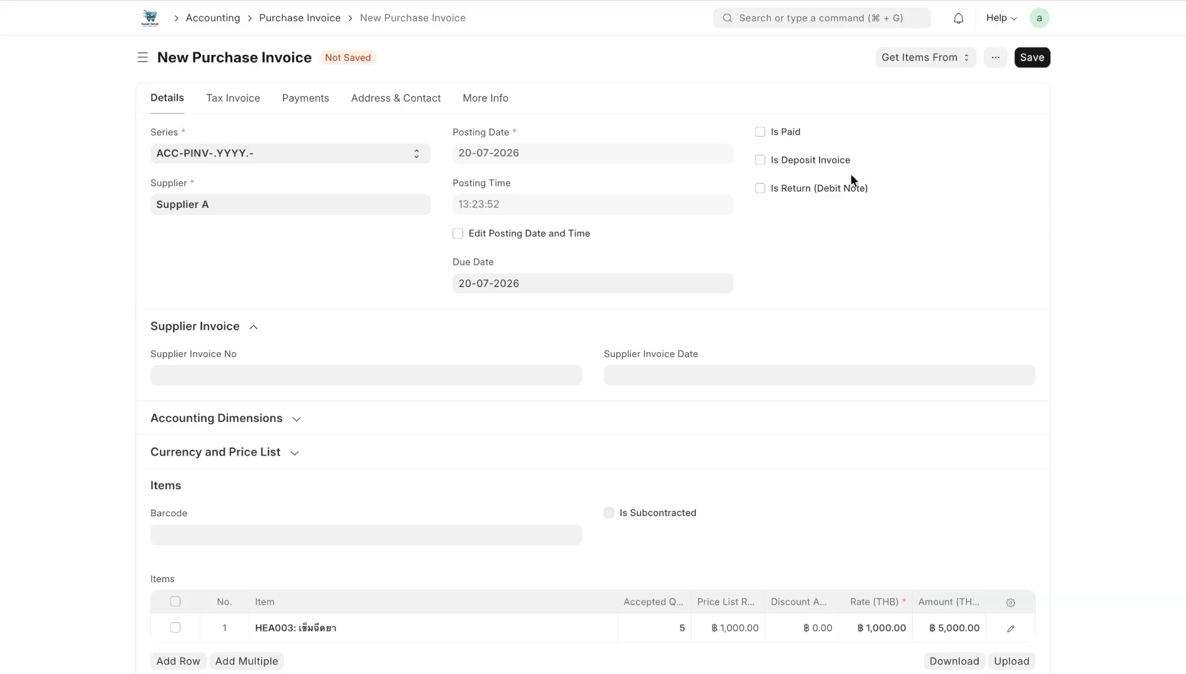Open the user avatar menu
Screen dimensions: 1186x674
[x=1039, y=18]
